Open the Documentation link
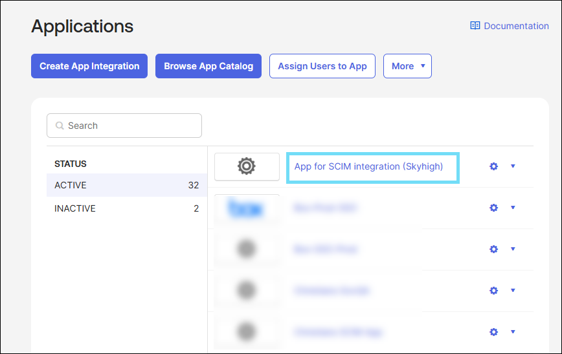Screen dimensions: 562x354 [510, 26]
